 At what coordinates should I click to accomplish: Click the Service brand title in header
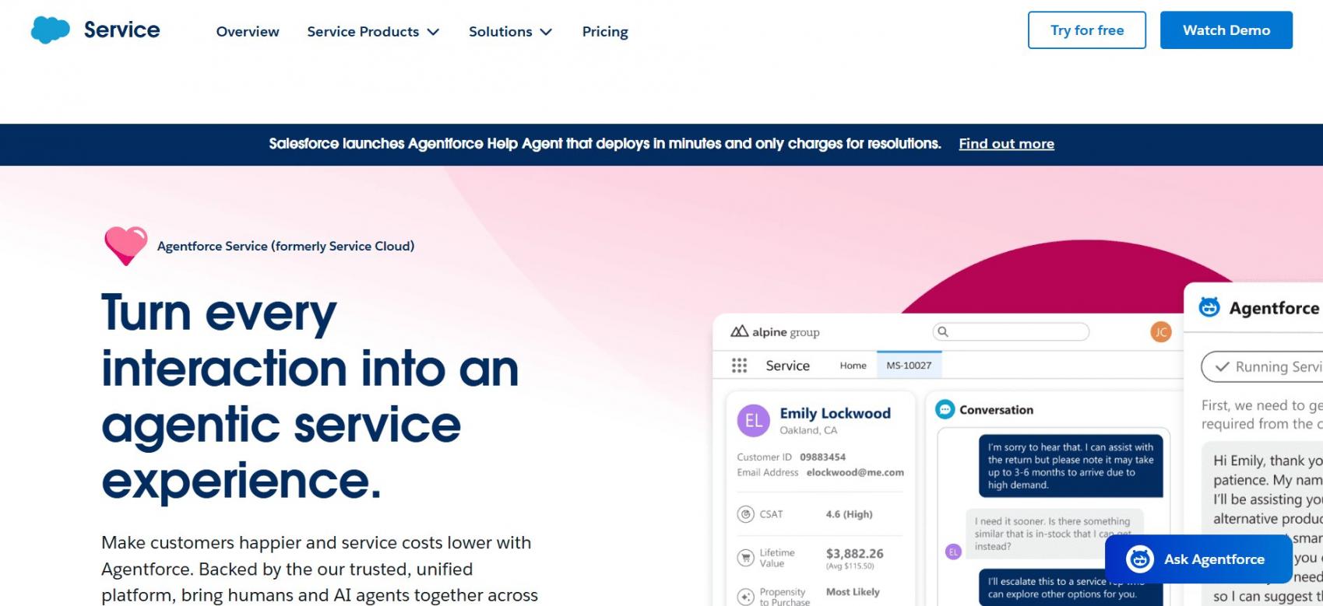point(121,30)
